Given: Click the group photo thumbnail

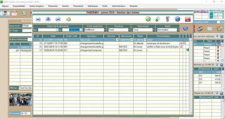Looking at the screenshot, I should (21, 100).
